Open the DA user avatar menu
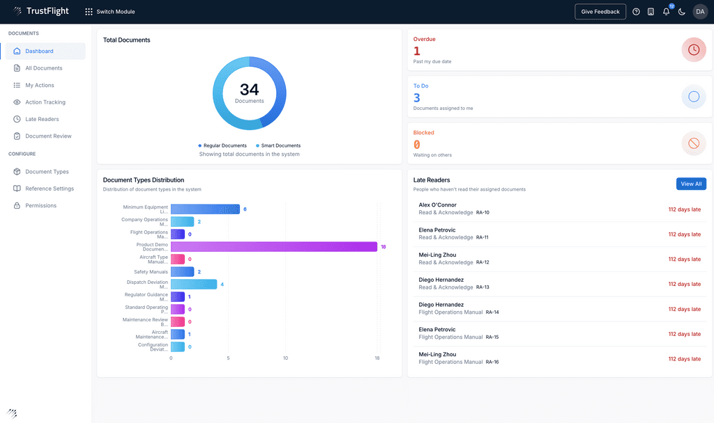 coord(699,12)
